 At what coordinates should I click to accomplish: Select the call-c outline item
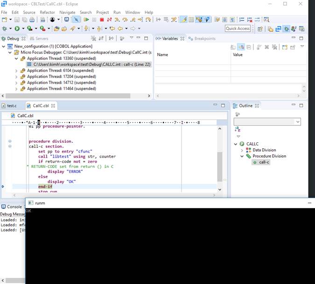tap(264, 162)
